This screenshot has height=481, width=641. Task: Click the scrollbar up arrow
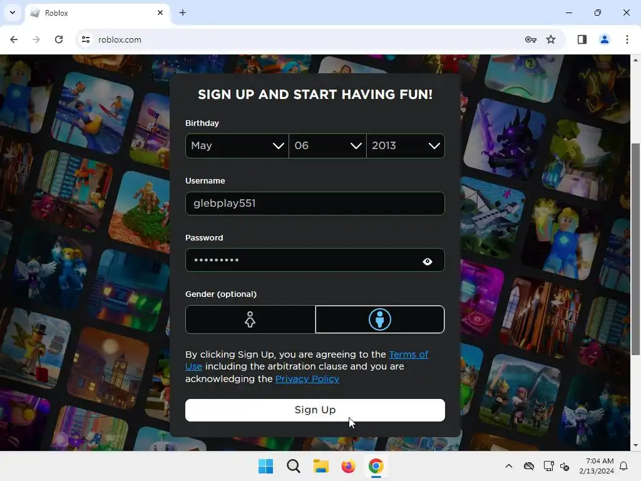[636, 60]
